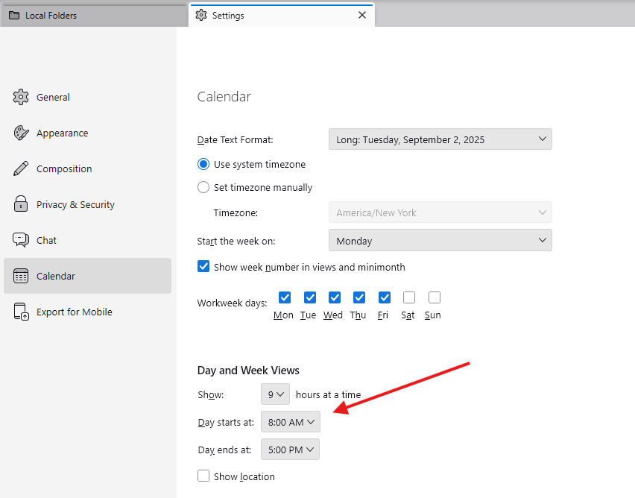Choose Use system timezone radio button
Screen dimensions: 635x498
(x=203, y=164)
